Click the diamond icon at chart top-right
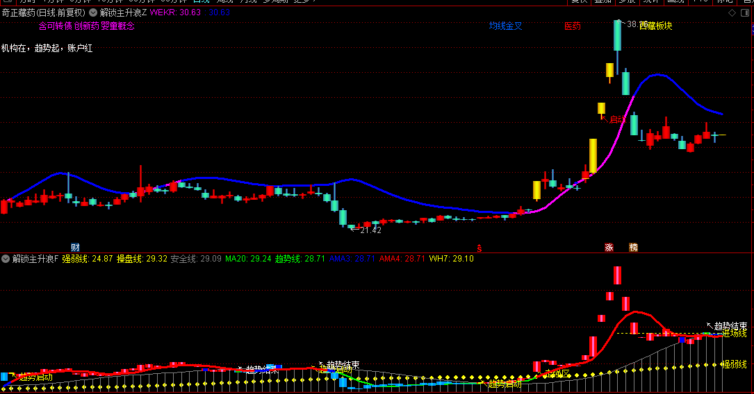The width and height of the screenshot is (754, 394). click(732, 13)
